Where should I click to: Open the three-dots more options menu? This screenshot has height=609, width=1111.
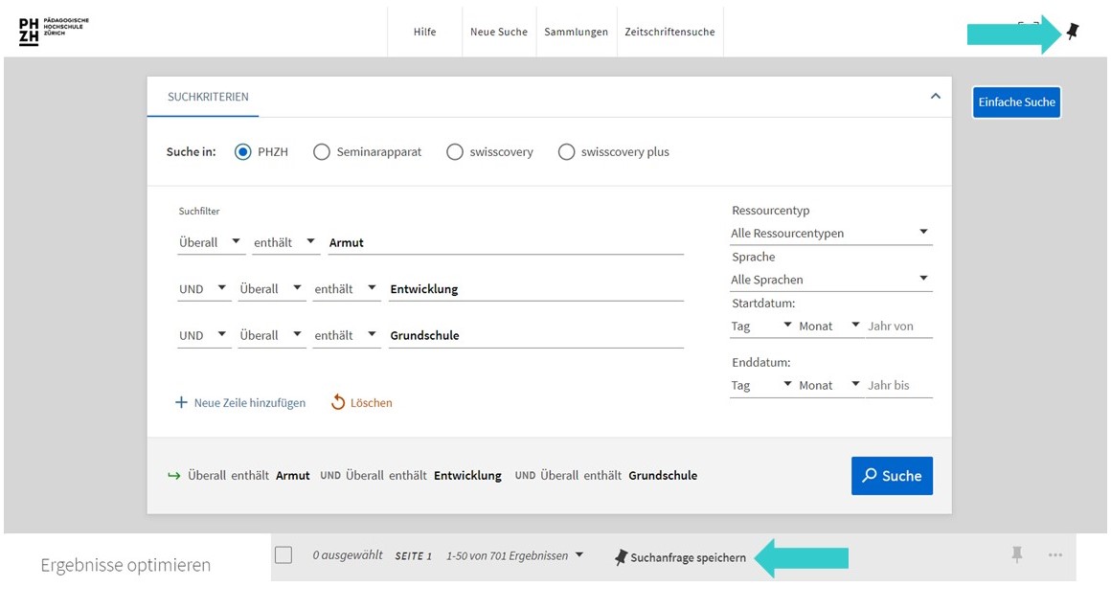click(x=1054, y=554)
